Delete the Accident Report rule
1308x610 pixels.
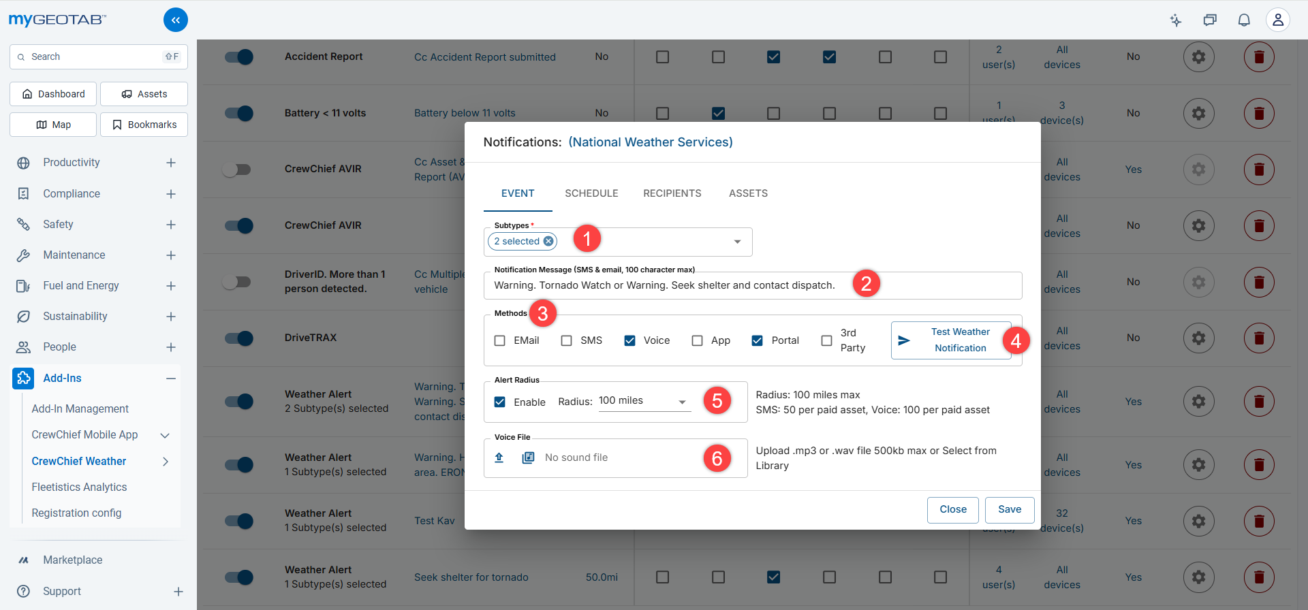[1258, 57]
